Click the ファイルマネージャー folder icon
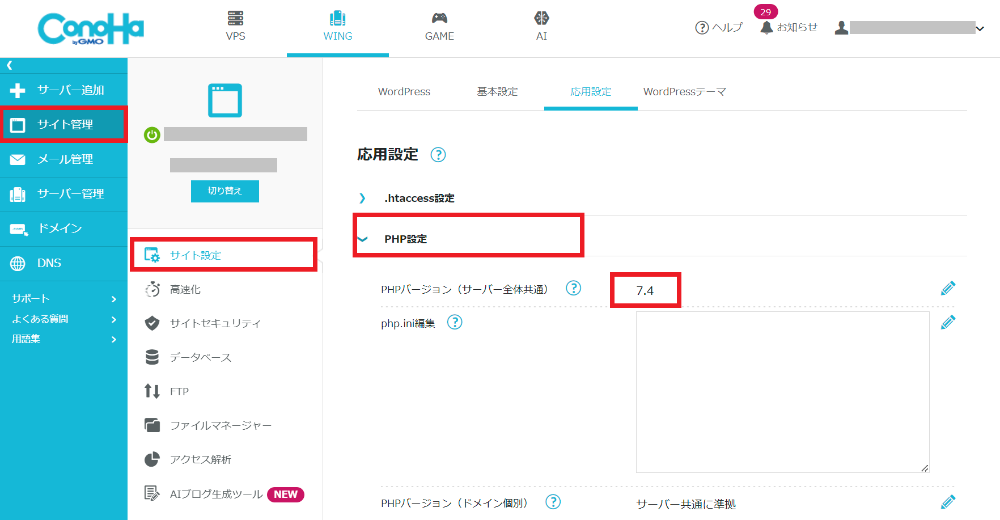 pos(152,425)
